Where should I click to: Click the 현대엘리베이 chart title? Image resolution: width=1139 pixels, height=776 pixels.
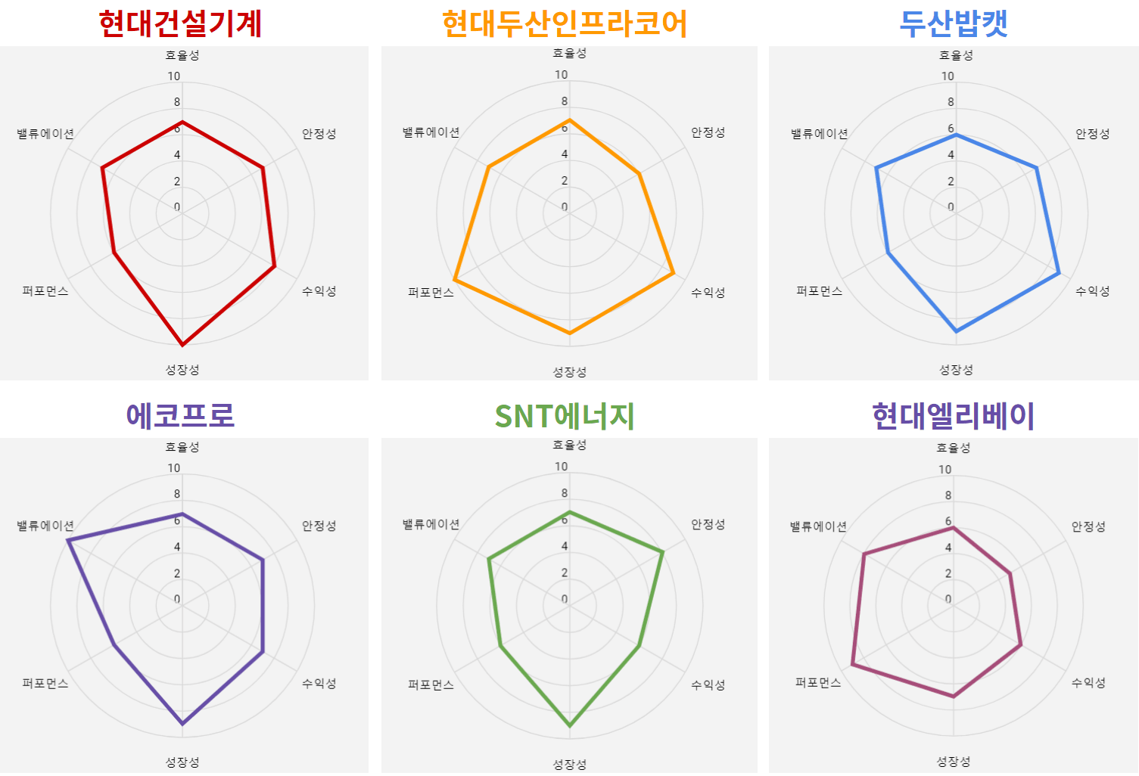953,415
